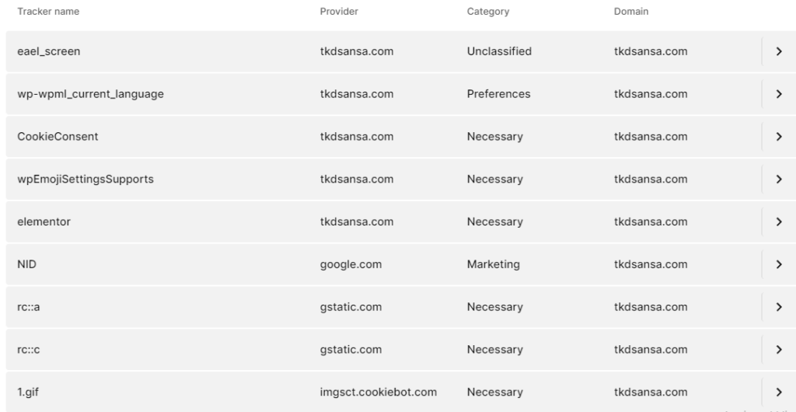
Task: Click the Category column header
Action: pos(488,11)
